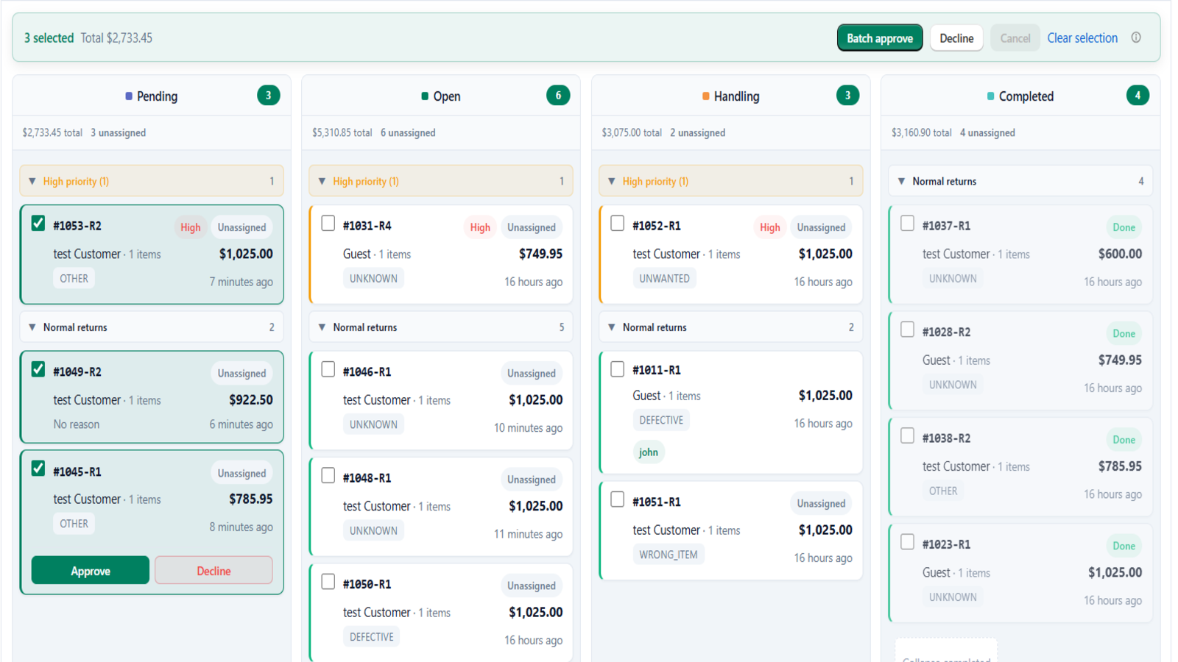
Task: Tick the #1037-R1 completed return checkbox
Action: coord(908,224)
